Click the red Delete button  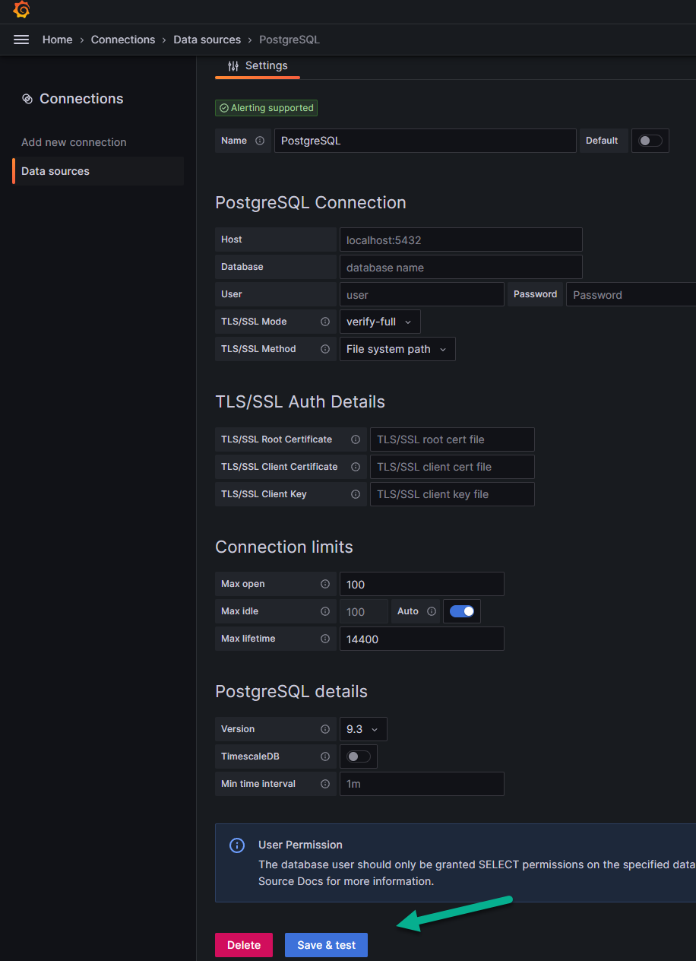click(x=244, y=945)
